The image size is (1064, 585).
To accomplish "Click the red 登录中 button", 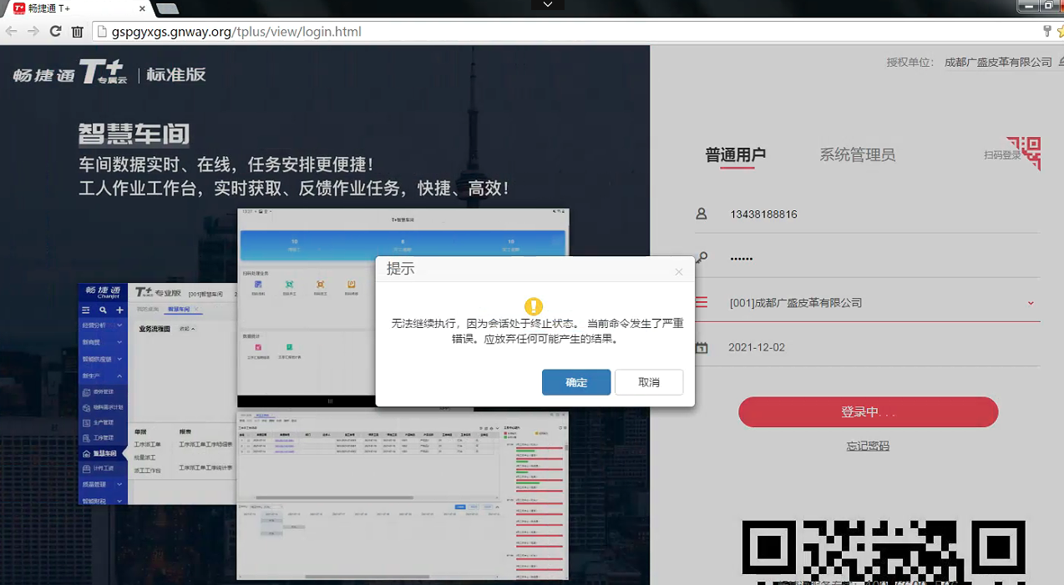I will coord(868,412).
